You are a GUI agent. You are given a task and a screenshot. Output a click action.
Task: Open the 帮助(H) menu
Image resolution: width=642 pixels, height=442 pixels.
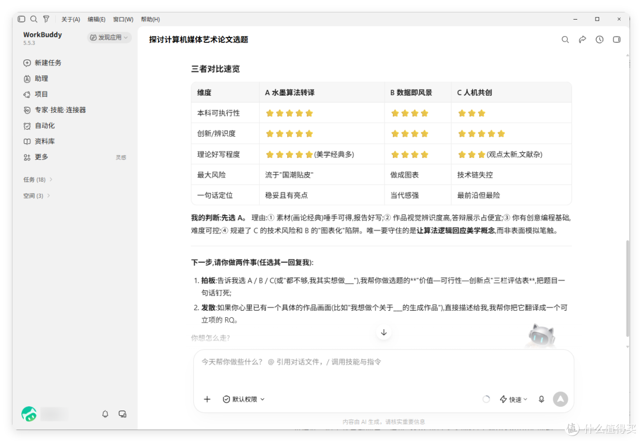point(150,19)
